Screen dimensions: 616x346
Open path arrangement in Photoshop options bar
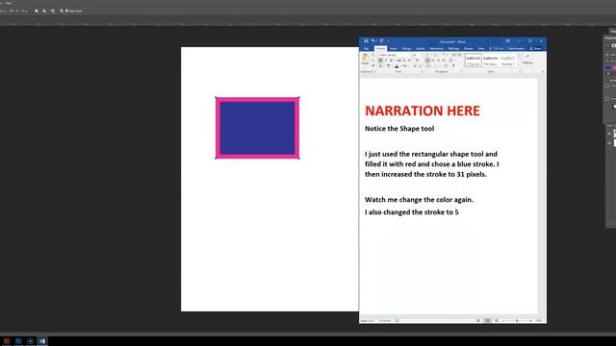click(x=52, y=11)
